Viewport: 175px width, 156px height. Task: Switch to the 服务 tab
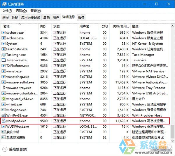(81, 18)
